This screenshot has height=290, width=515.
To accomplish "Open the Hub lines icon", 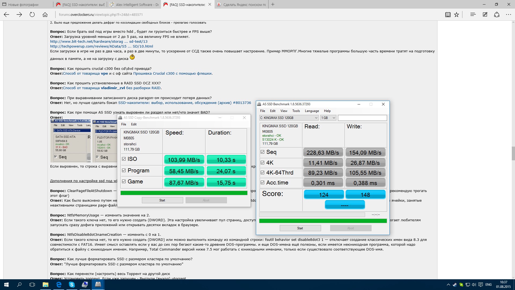I will coord(473,15).
